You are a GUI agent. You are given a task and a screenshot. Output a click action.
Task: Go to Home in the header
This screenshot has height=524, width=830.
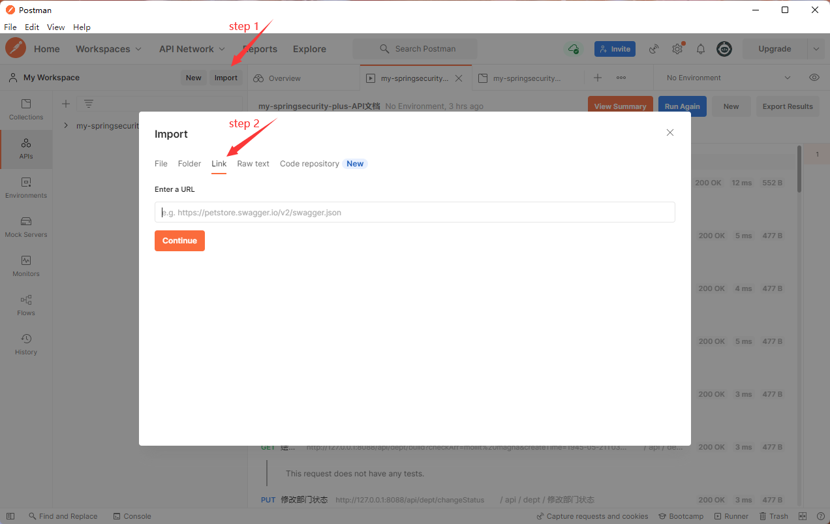coord(47,49)
